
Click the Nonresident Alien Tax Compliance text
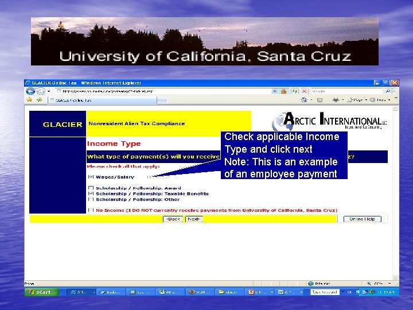coord(137,123)
